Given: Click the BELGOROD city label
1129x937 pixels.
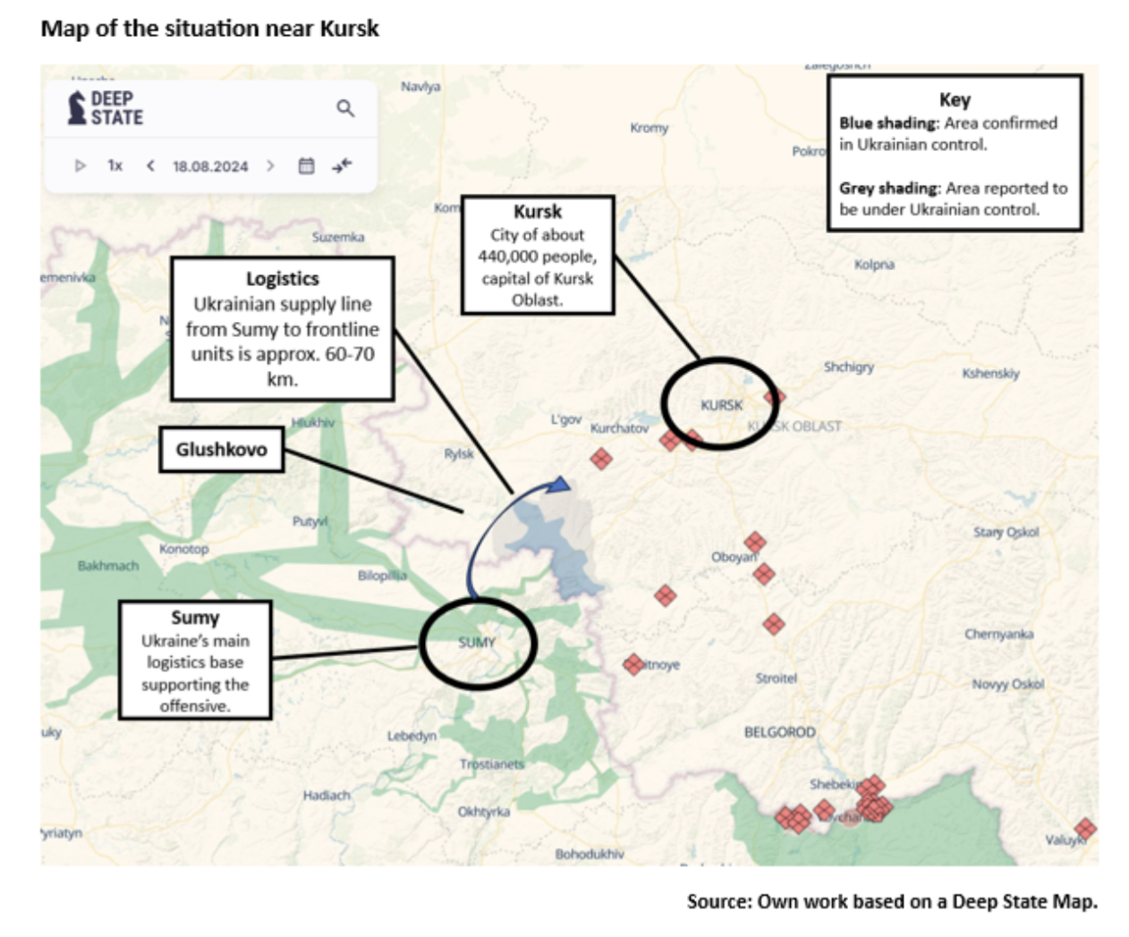Looking at the screenshot, I should [x=779, y=731].
